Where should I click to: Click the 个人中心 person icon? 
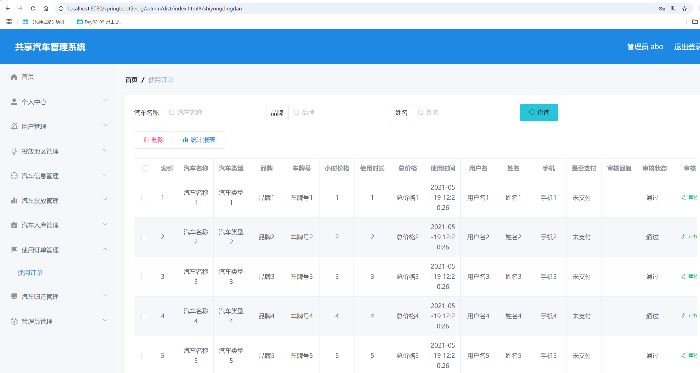click(x=14, y=102)
